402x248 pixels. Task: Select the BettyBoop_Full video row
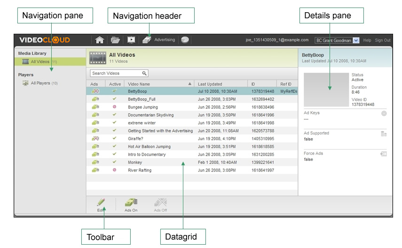192,99
